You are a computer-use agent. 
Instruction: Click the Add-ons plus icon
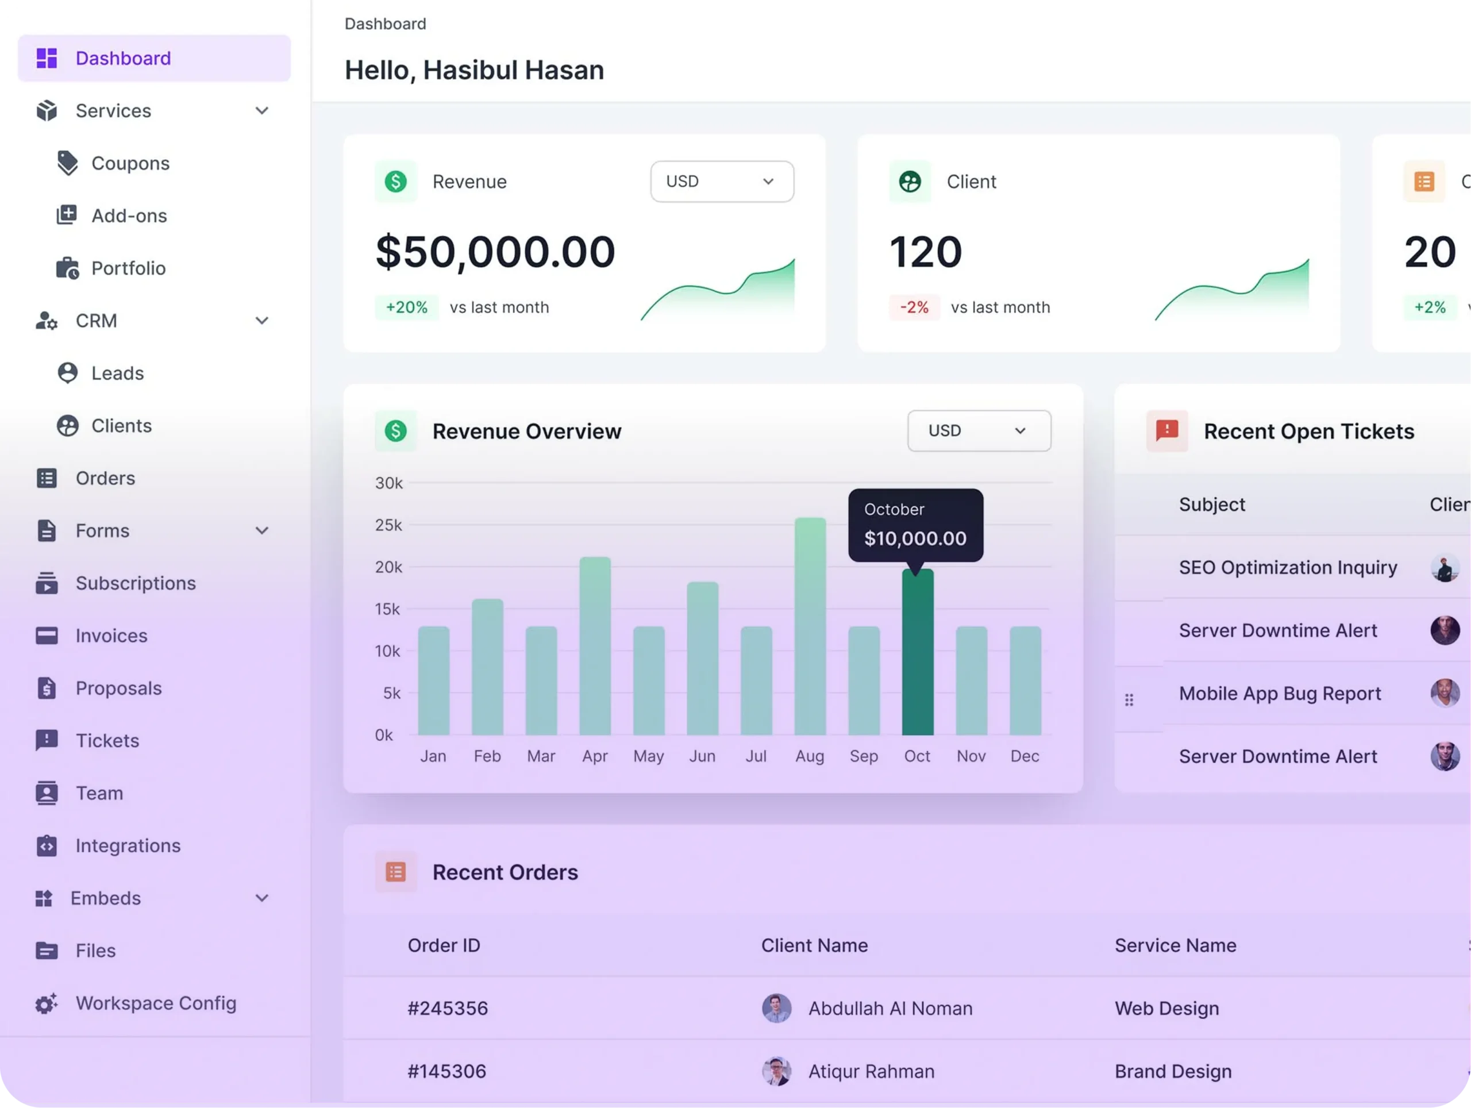point(67,215)
